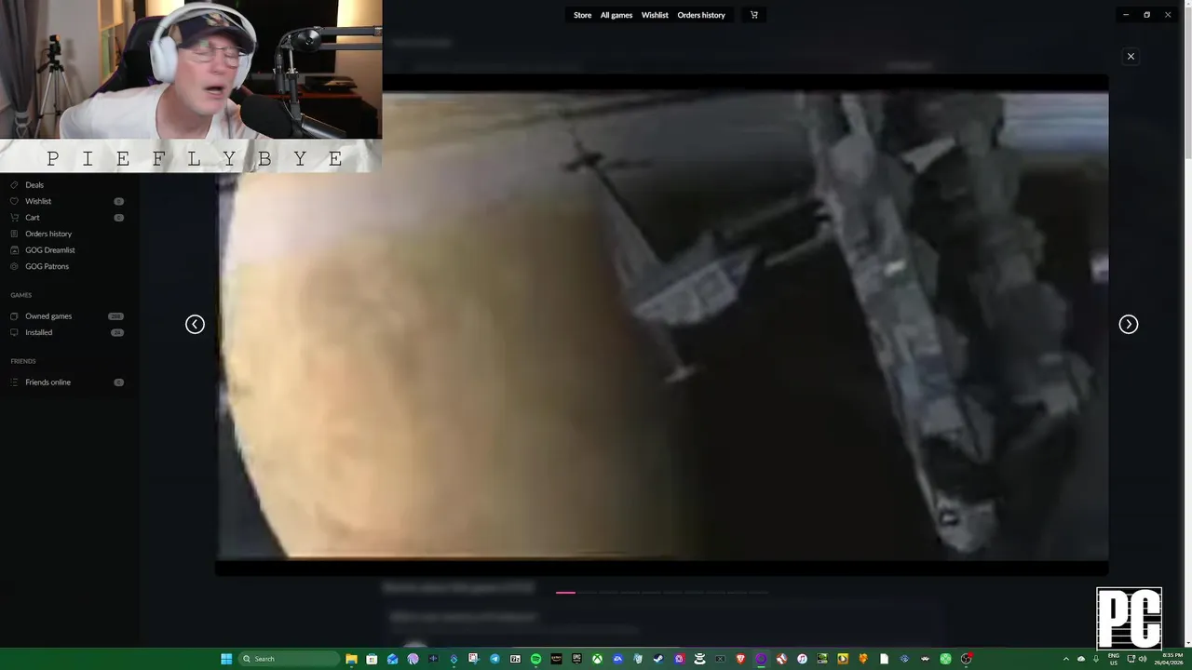Open the Xbox app from the taskbar

[597, 659]
